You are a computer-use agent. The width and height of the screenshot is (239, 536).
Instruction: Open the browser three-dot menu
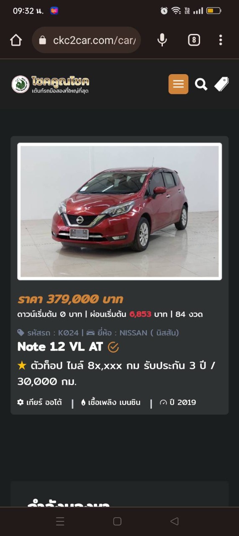point(221,40)
